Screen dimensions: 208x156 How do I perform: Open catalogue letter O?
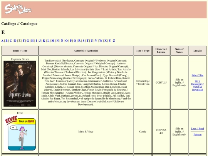(x=67, y=40)
